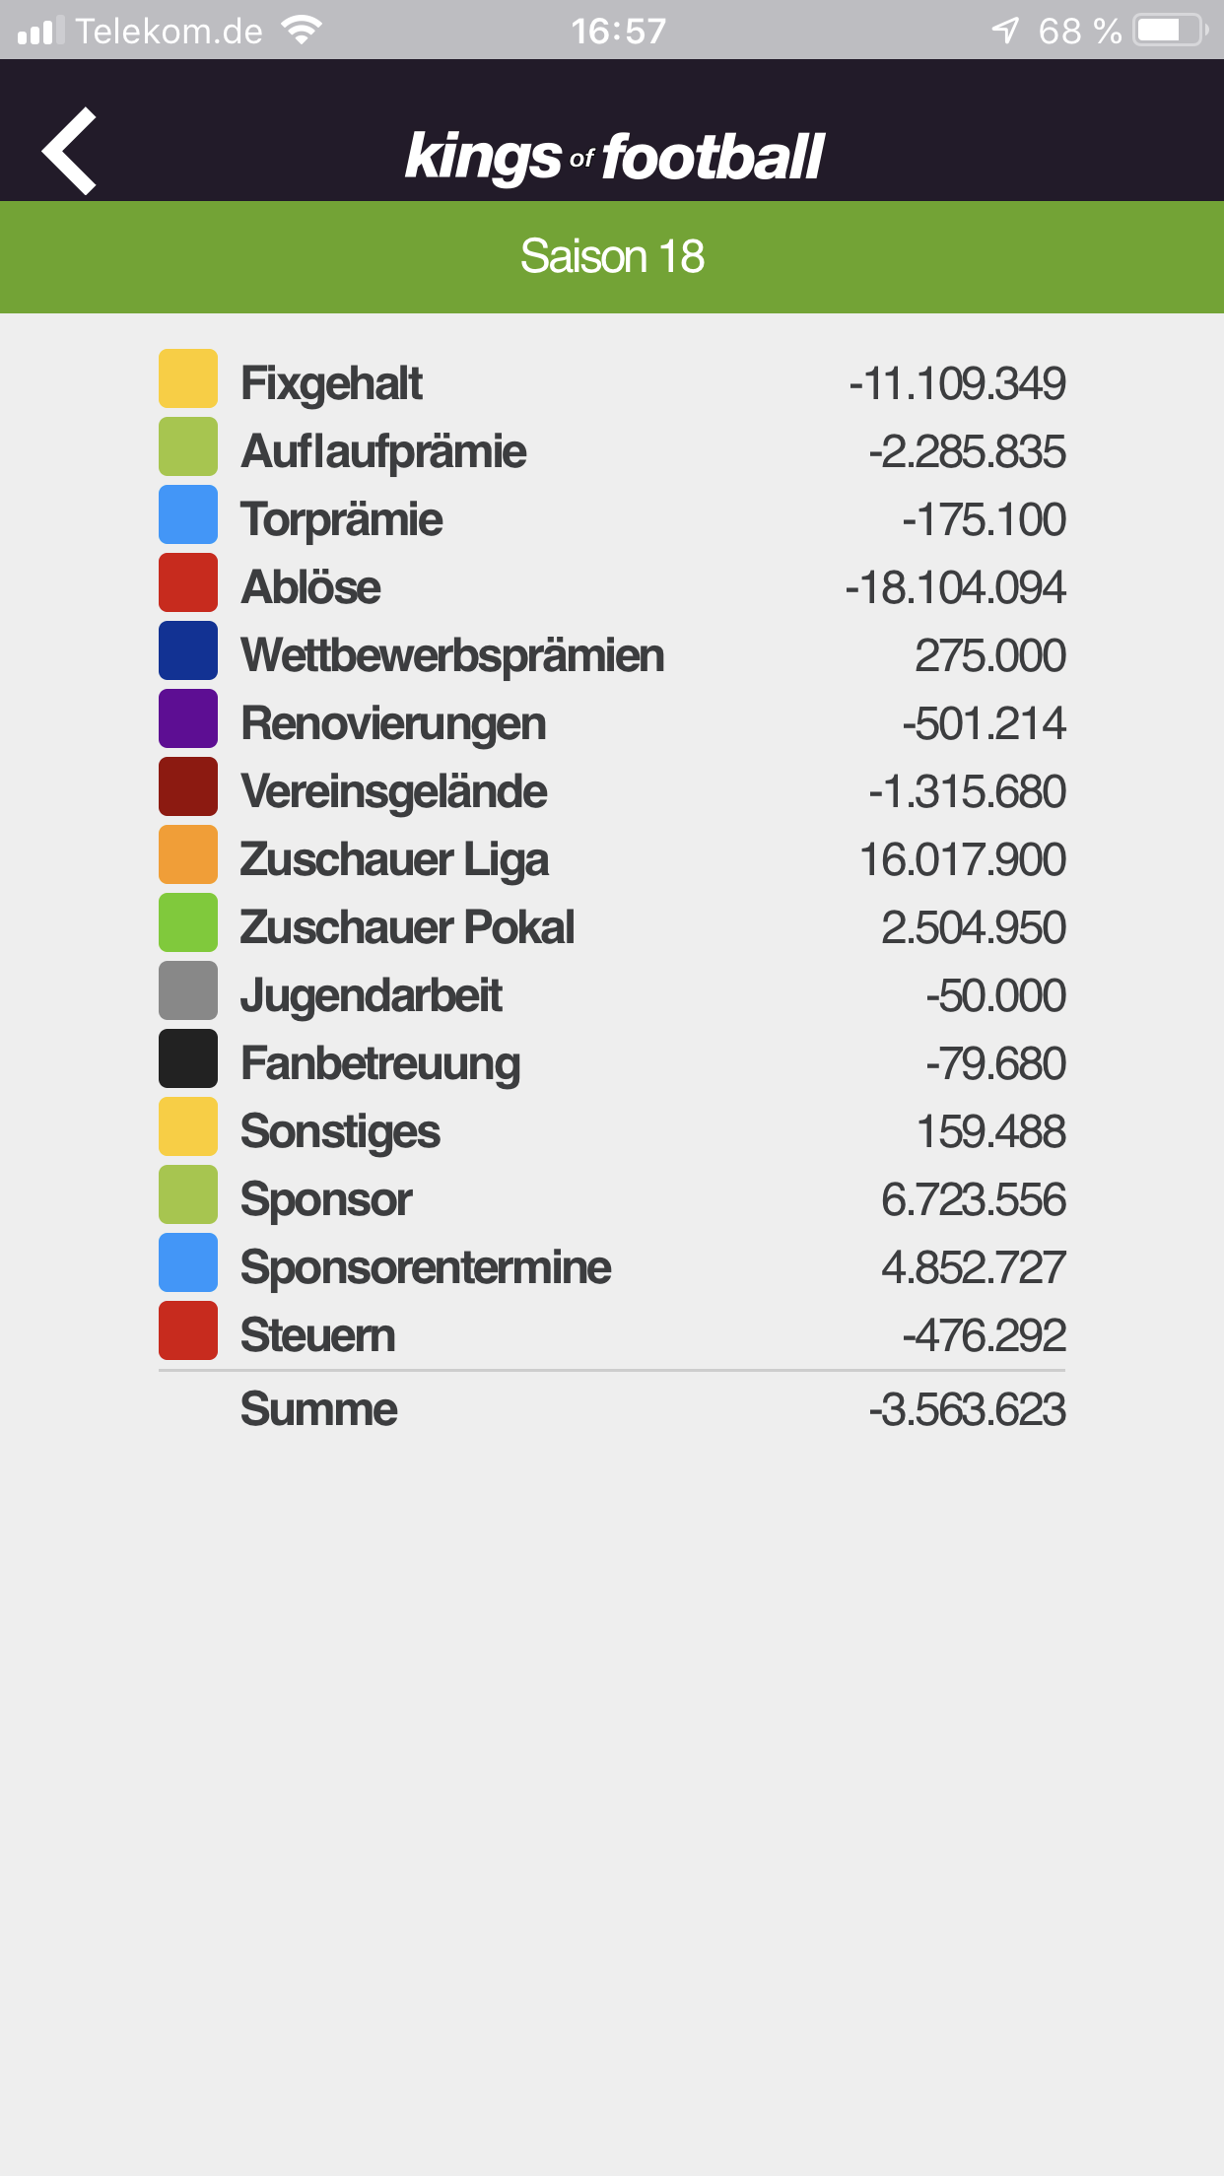Viewport: 1224px width, 2176px height.
Task: Tap the red Ablöse color swatch
Action: [x=188, y=582]
